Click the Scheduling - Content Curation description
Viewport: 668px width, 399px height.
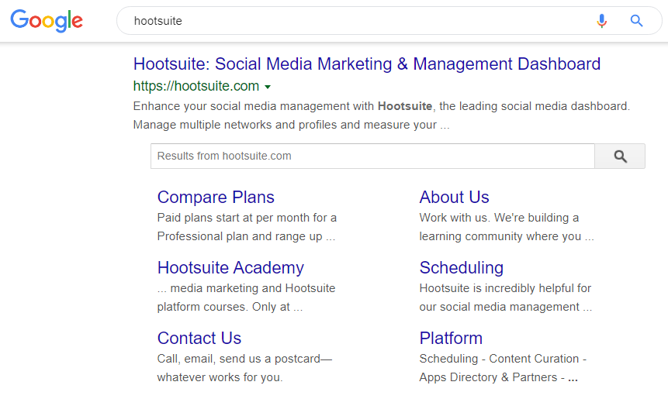point(503,368)
